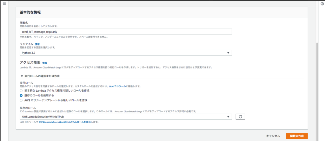Click the info circle icon at top right
The image size is (325, 141).
click(321, 4)
